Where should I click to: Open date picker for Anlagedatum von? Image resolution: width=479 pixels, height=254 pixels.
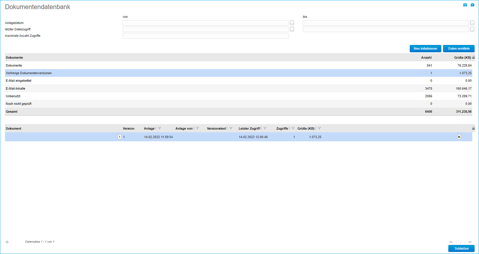[292, 23]
